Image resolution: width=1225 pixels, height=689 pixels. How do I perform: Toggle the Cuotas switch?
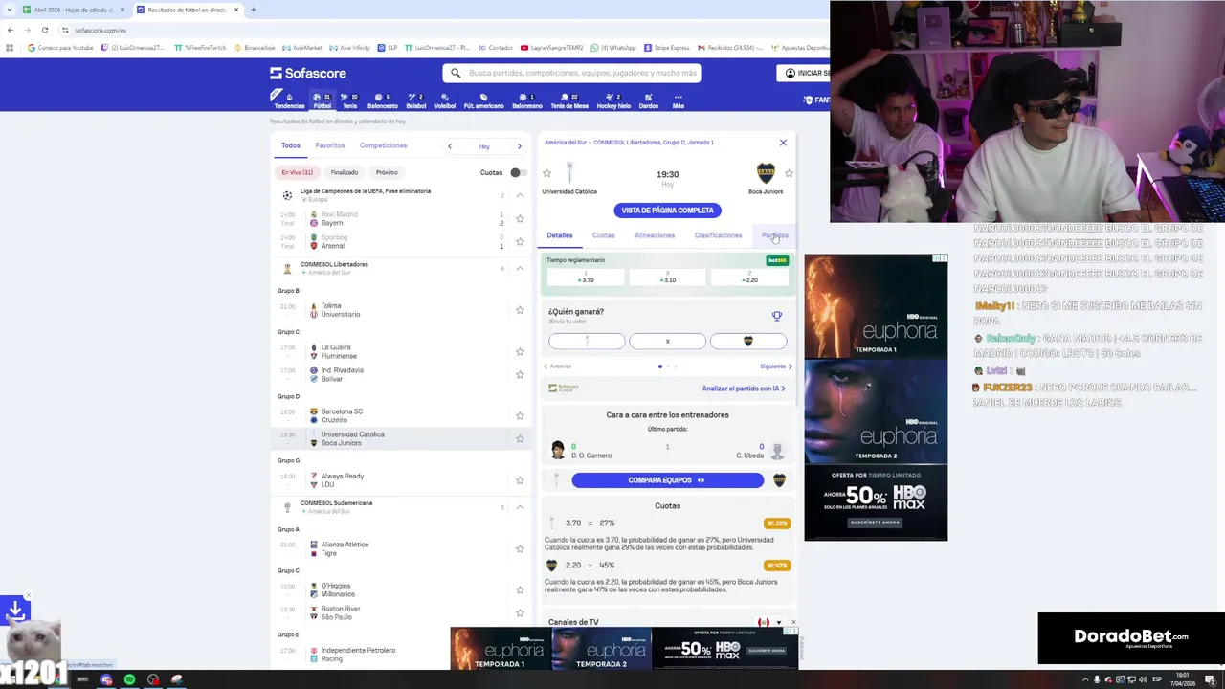(517, 172)
